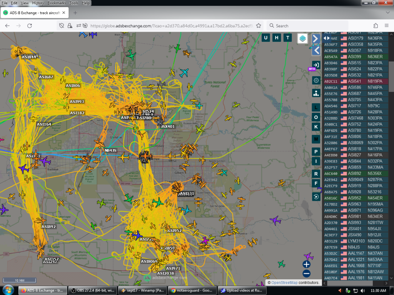Zoom out the map with minus

[306, 273]
